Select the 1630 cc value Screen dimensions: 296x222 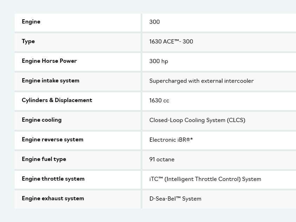pyautogui.click(x=159, y=100)
